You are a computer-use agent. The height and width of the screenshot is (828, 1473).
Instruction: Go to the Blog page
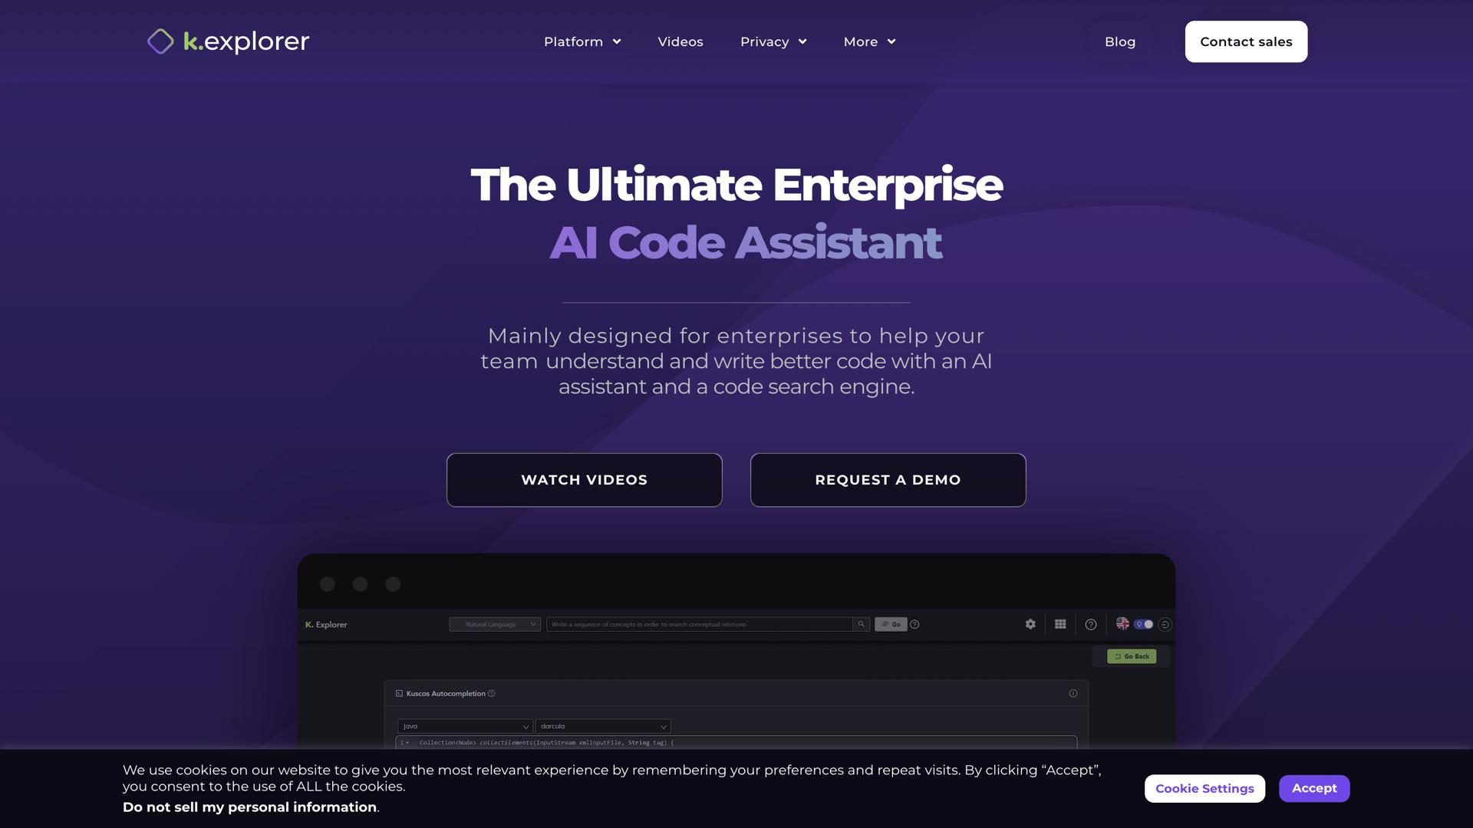[1119, 41]
